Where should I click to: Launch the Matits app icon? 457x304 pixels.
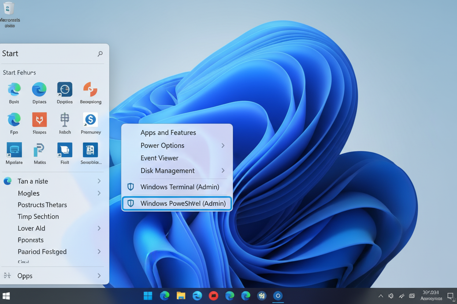point(40,150)
